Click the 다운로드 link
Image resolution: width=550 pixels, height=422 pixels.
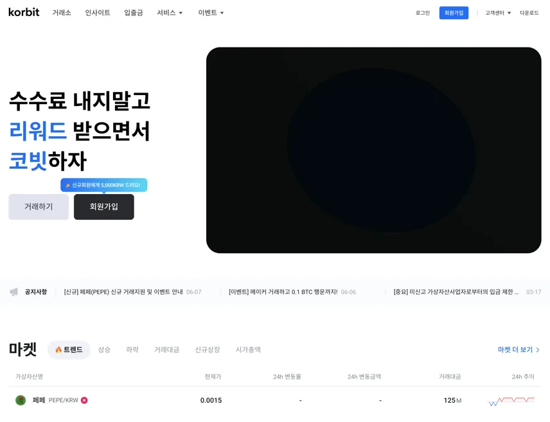[529, 13]
